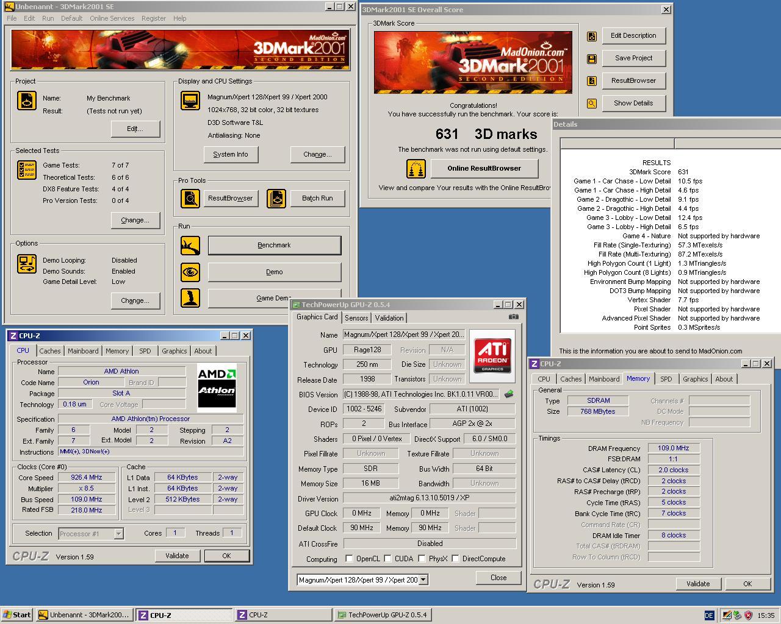Switch to Caches tab in left CPU-Z

point(50,351)
